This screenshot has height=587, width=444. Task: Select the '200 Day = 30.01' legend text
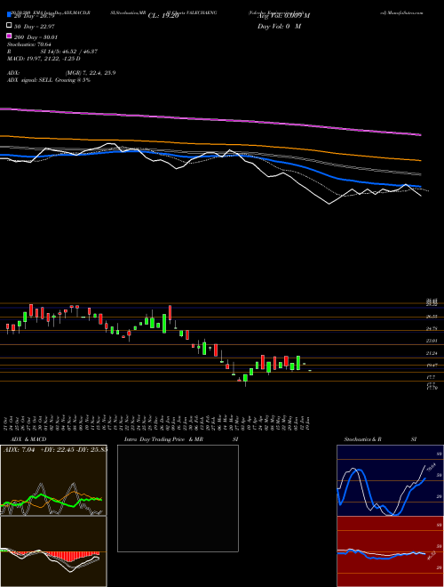pyautogui.click(x=36, y=37)
